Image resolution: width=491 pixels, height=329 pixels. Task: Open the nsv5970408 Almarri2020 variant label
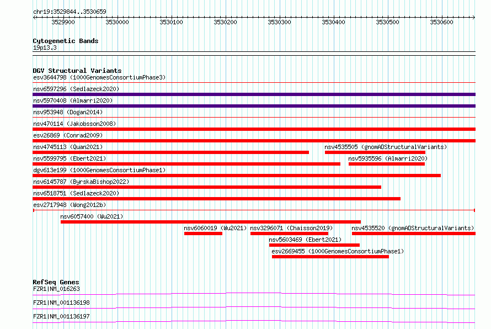[73, 100]
